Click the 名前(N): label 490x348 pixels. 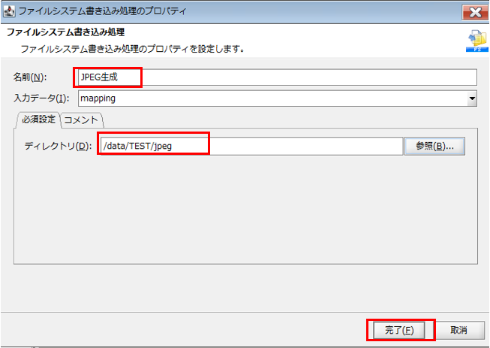pyautogui.click(x=30, y=77)
